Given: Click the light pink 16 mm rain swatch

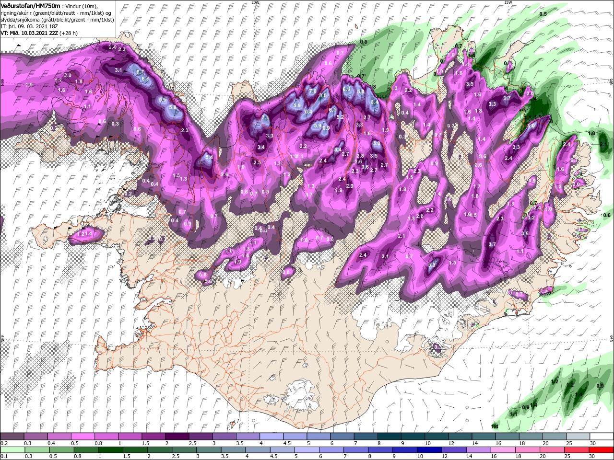Looking at the screenshot, I should pos(503,450).
